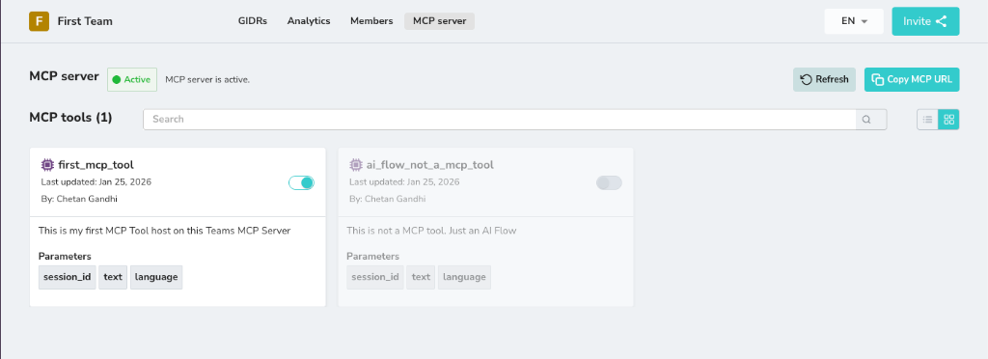The image size is (988, 359).
Task: Click "Last updated" date in first_mcp_tool card
Action: click(x=96, y=182)
